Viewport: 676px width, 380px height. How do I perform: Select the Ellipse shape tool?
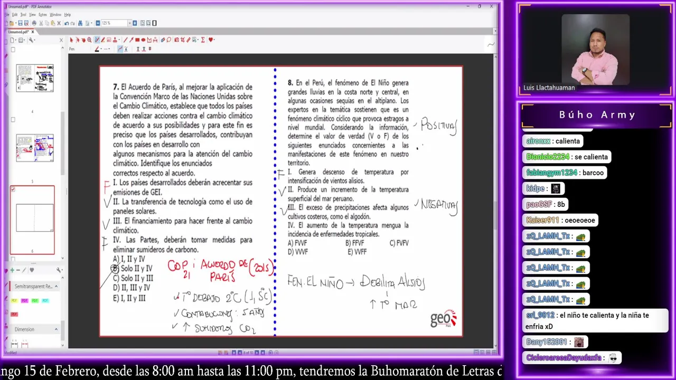[x=143, y=40]
